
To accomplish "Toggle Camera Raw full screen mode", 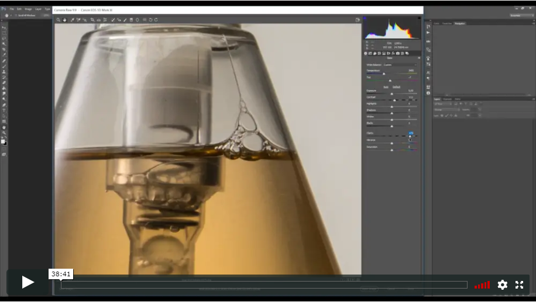I will 358,20.
